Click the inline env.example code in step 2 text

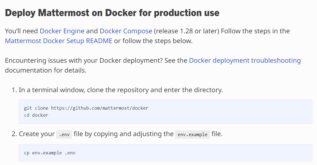[192, 134]
